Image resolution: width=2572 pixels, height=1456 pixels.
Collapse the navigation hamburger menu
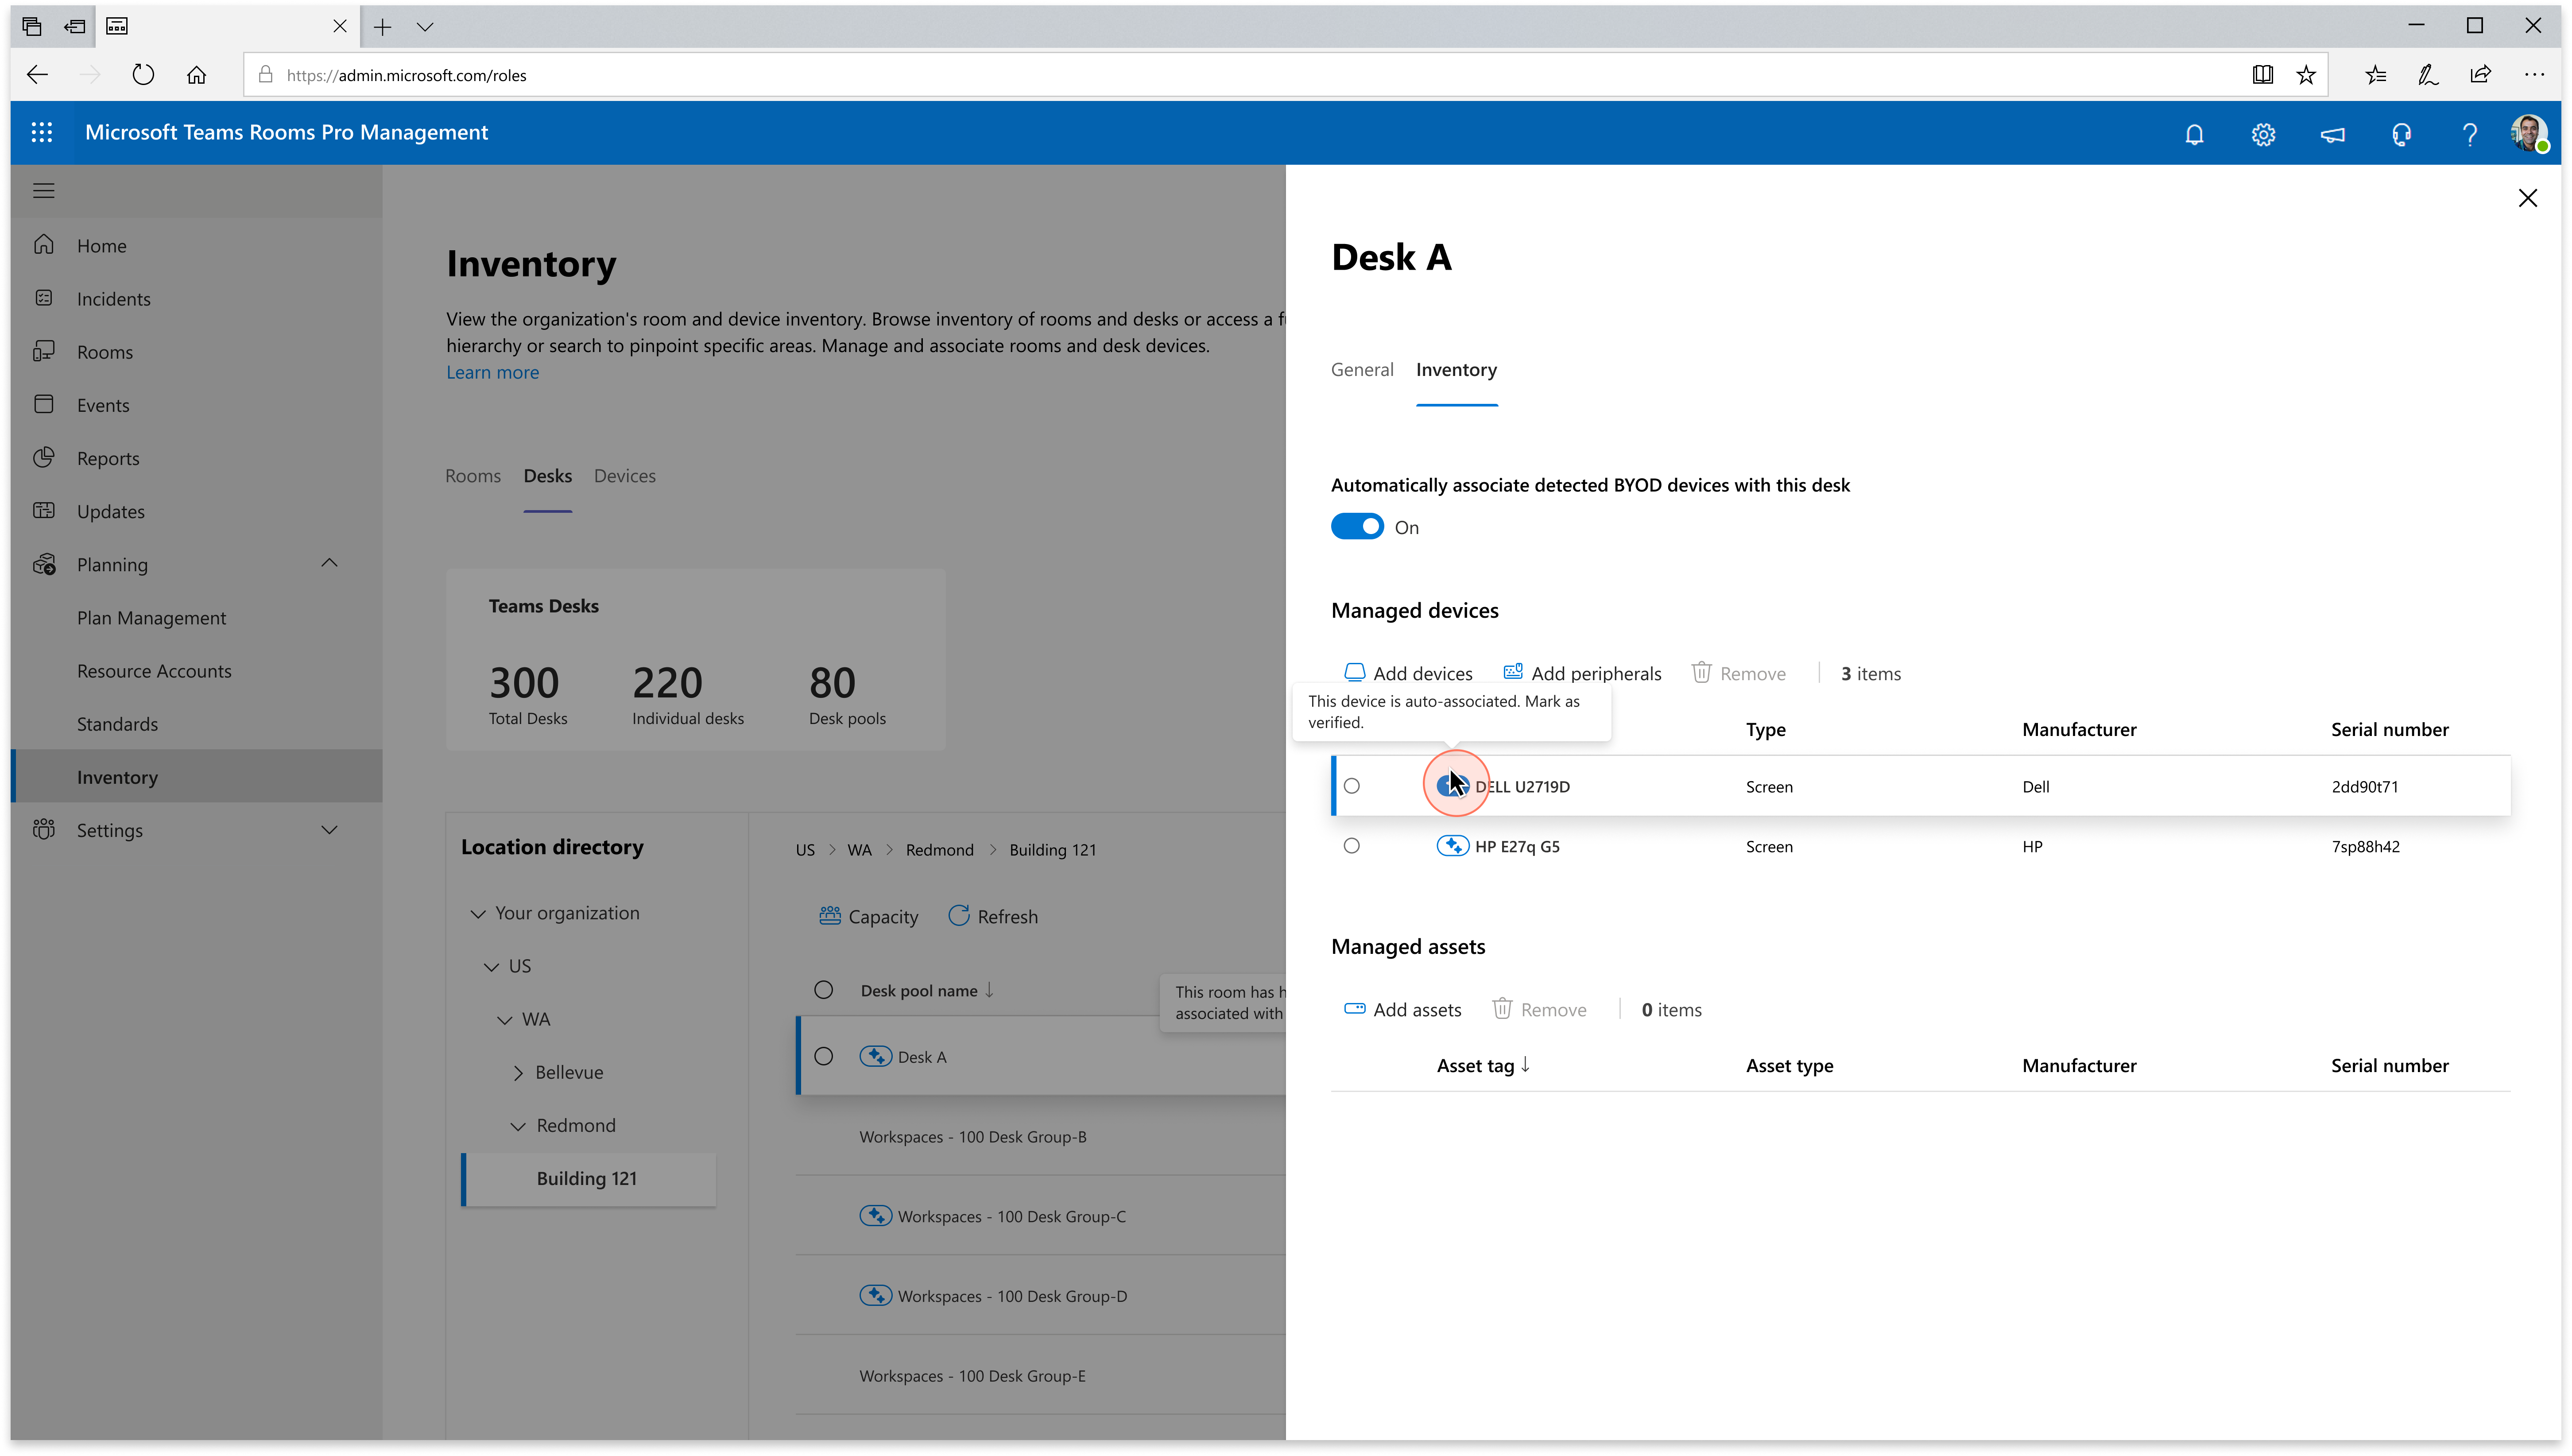[x=44, y=190]
